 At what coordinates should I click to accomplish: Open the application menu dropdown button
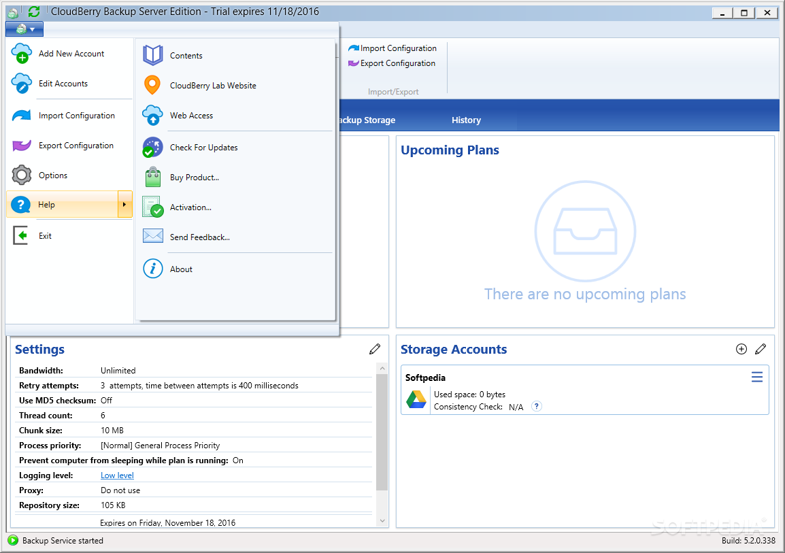tap(24, 29)
